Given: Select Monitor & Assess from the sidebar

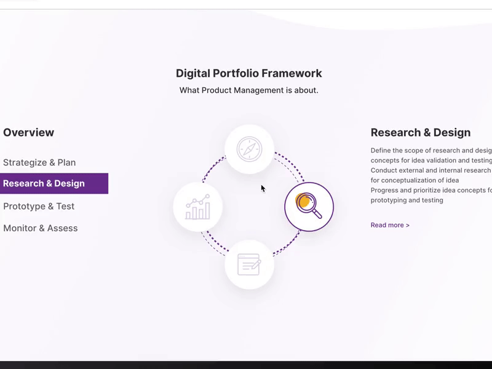Looking at the screenshot, I should (x=41, y=228).
